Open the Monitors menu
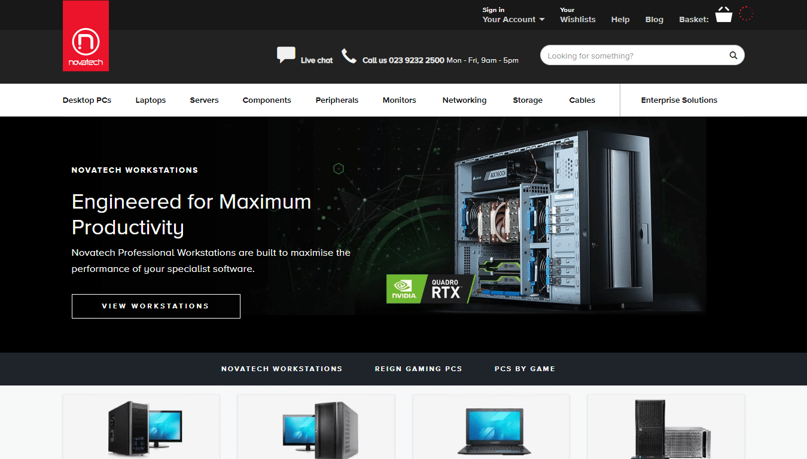The width and height of the screenshot is (807, 459). click(400, 100)
